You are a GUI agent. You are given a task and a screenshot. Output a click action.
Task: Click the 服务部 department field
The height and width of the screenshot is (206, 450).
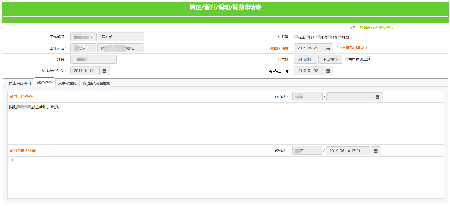[x=121, y=37]
